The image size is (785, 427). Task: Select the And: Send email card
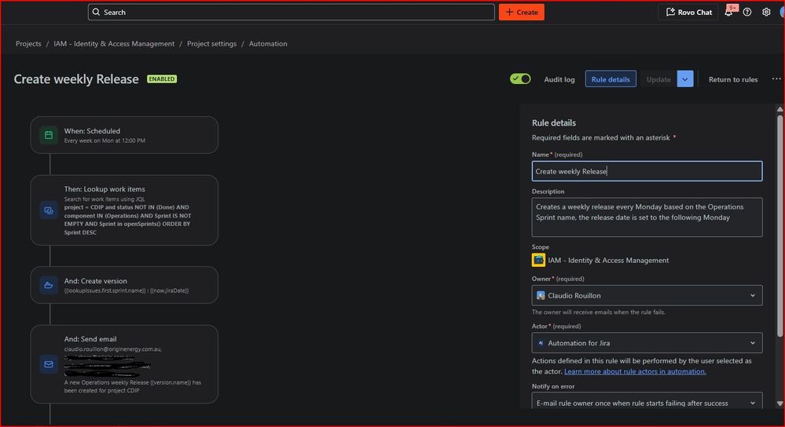(124, 364)
